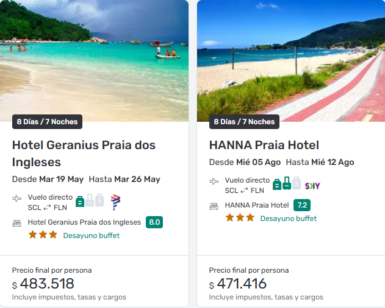Click the three-star rating of HANNA Praia Hotel
385x308 pixels.
(240, 218)
